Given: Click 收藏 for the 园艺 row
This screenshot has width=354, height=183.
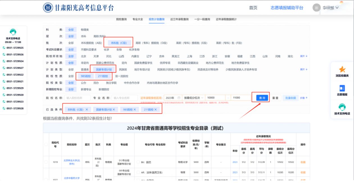Looking at the screenshot, I should click(303, 162).
